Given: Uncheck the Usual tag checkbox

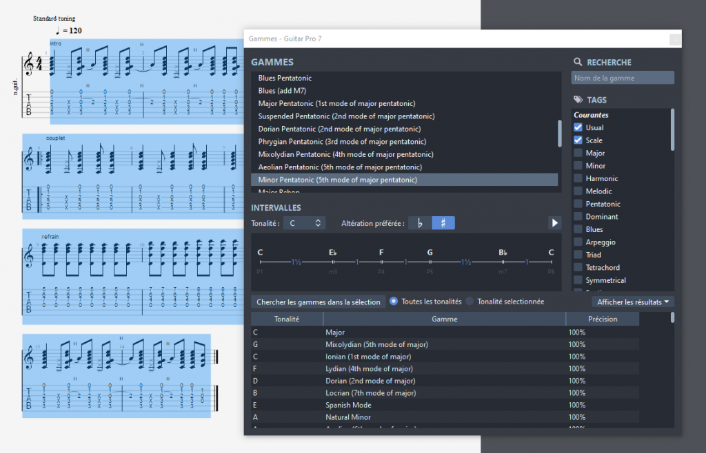Looking at the screenshot, I should pos(578,128).
